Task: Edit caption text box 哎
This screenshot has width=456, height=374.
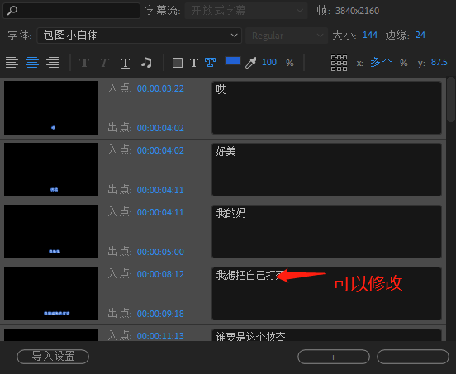Action: (326, 107)
